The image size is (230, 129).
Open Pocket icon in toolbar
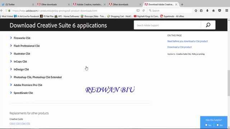click(x=220, y=10)
